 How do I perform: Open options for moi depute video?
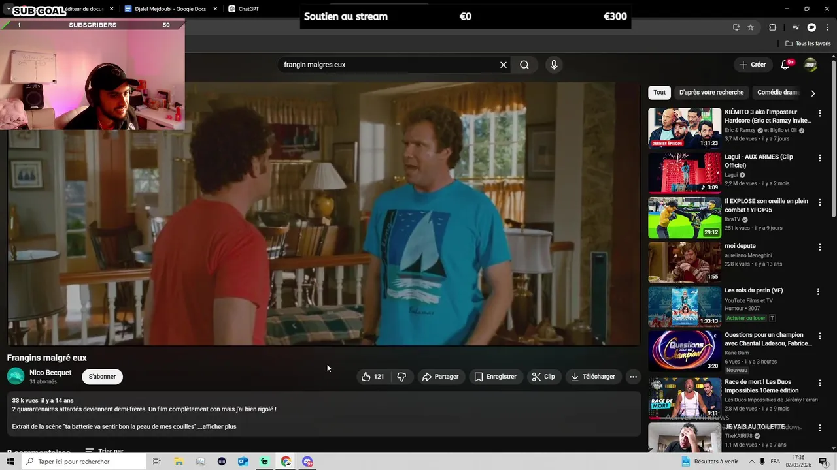point(819,247)
